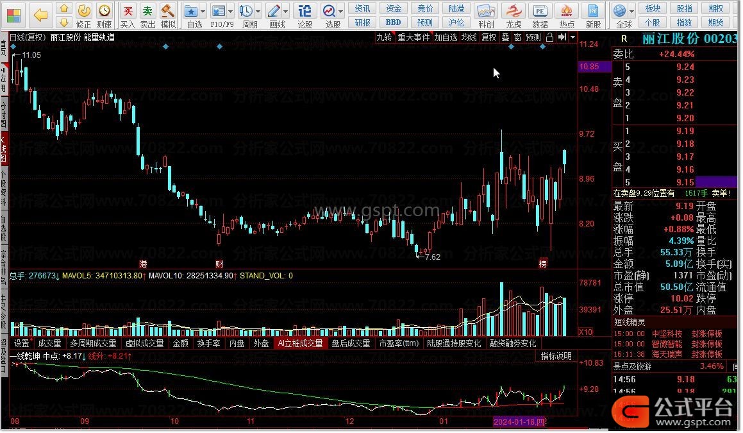The height and width of the screenshot is (433, 743).
Task: Select the 换手率 tab
Action: 208,343
